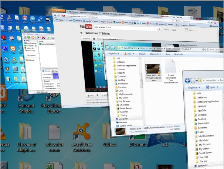Select Completed (1) category in uTorrent sidebar
Screen dimensions: 224x169
tap(30, 46)
